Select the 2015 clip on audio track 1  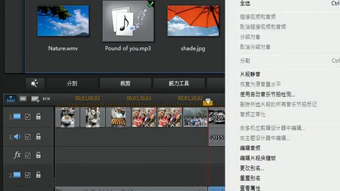tap(217, 137)
